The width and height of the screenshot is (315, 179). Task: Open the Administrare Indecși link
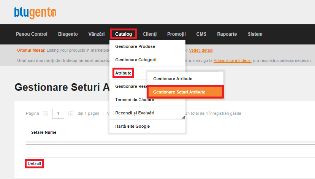(233, 60)
